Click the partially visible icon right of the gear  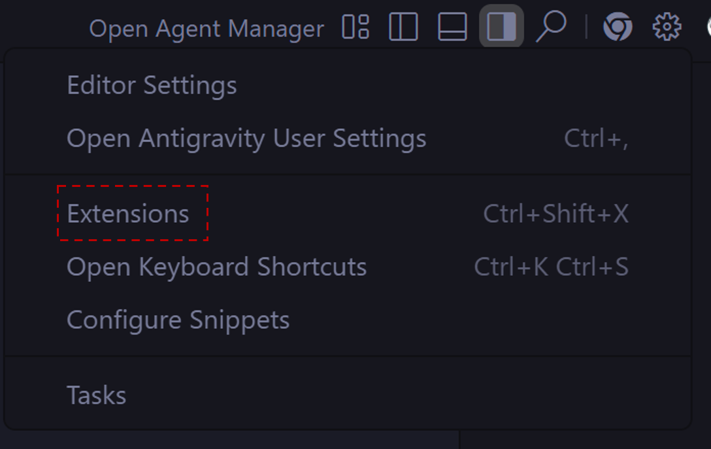tap(708, 27)
